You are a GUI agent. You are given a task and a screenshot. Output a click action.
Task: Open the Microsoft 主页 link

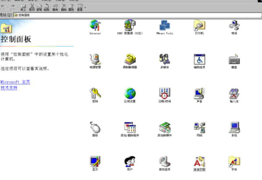tap(15, 82)
